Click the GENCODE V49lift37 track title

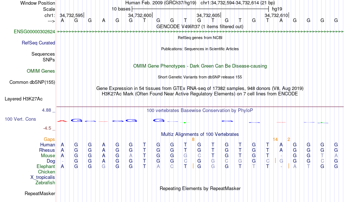coord(200,27)
